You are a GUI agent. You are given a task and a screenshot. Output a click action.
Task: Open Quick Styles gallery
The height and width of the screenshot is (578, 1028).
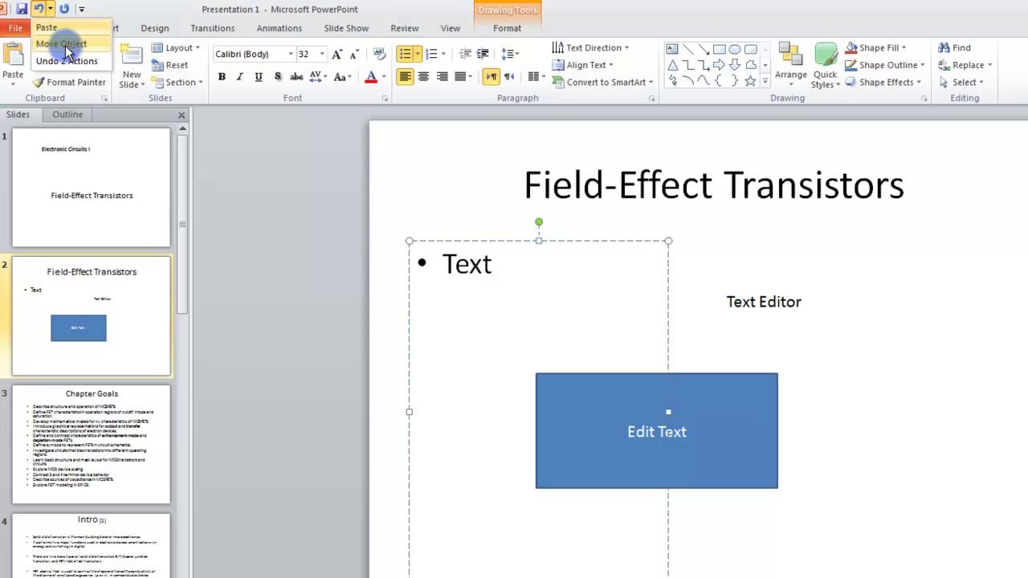(825, 66)
